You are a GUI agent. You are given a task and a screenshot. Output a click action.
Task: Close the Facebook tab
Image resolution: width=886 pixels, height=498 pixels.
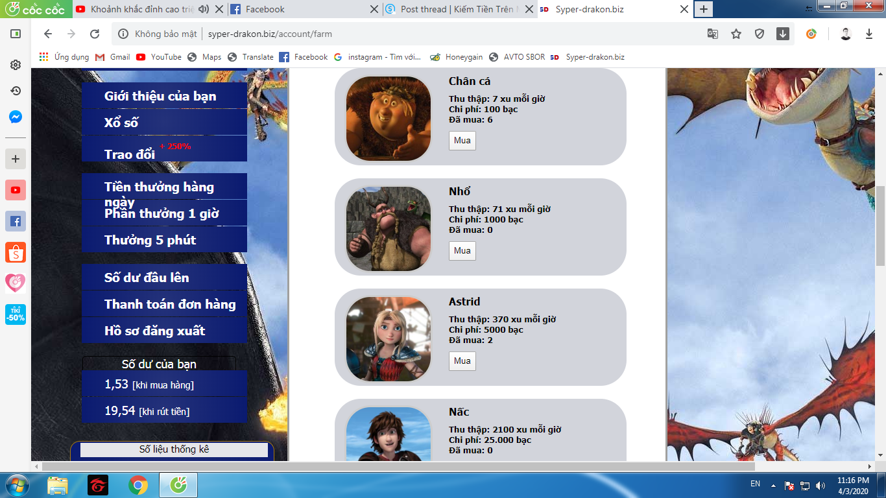point(374,9)
